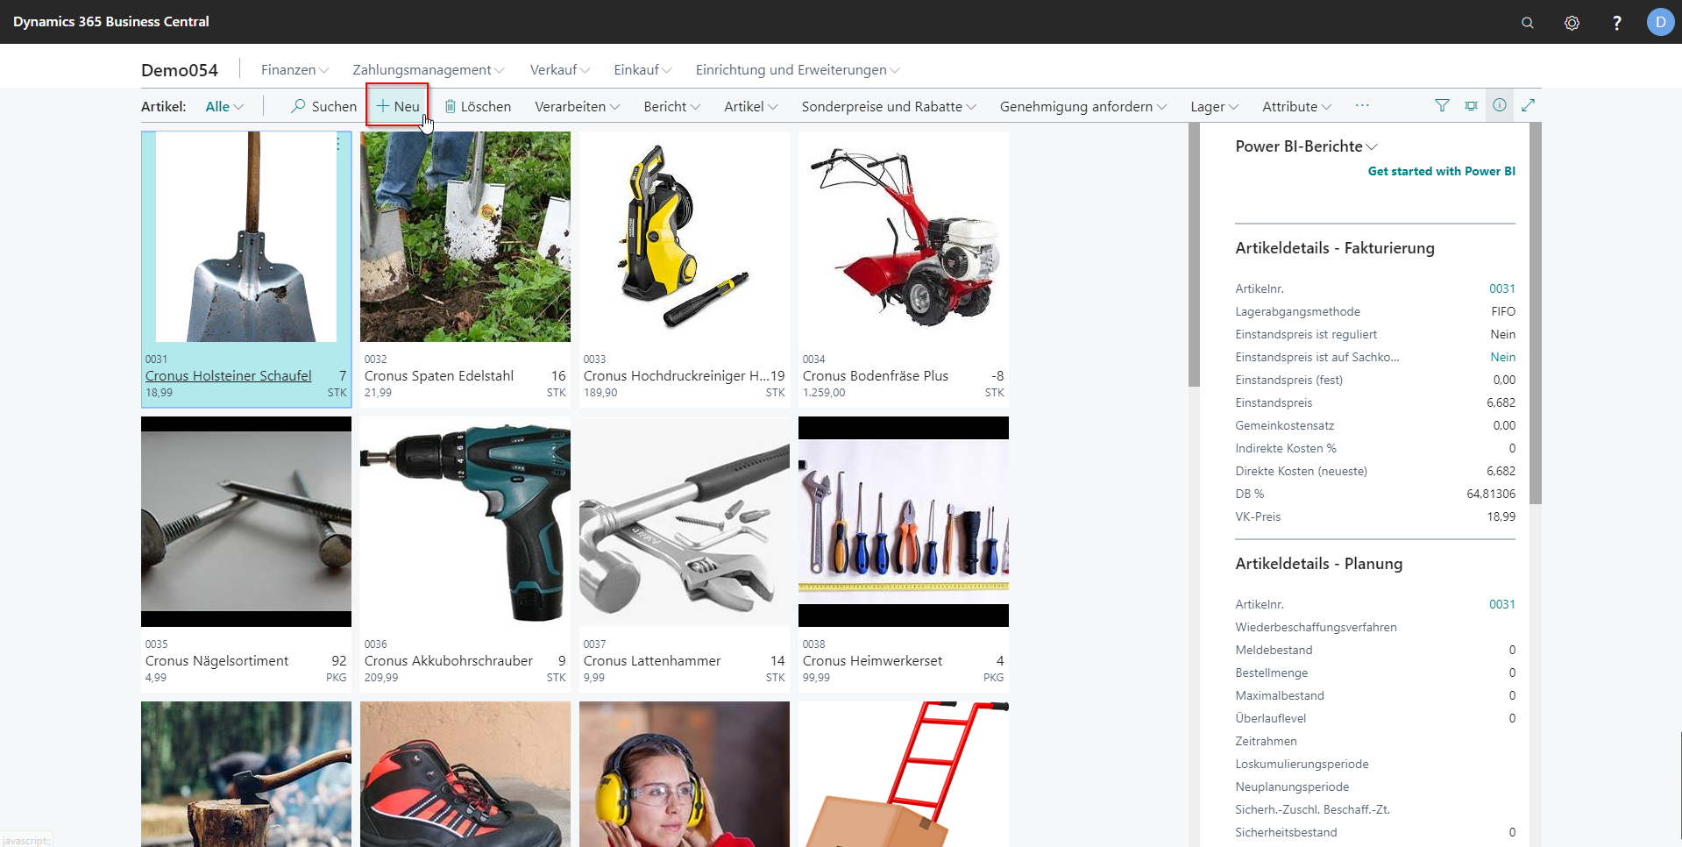Create a new item with Neu
1682x847 pixels.
click(x=398, y=106)
